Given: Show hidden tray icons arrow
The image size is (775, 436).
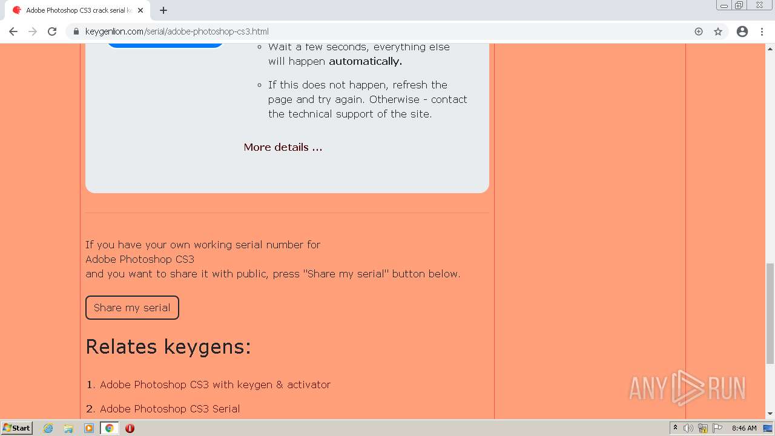Looking at the screenshot, I should [x=675, y=428].
